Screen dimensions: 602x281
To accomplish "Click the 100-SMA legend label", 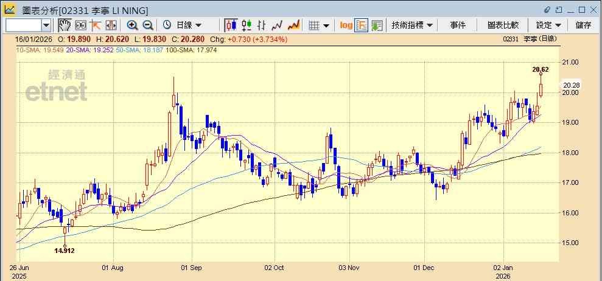I will pos(191,50).
